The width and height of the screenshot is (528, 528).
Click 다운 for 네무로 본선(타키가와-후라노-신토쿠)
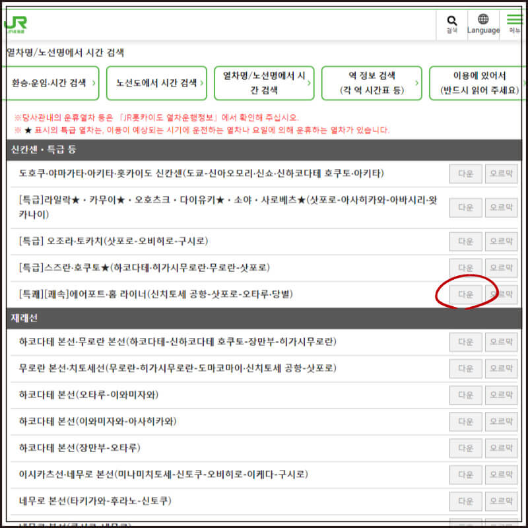point(465,502)
